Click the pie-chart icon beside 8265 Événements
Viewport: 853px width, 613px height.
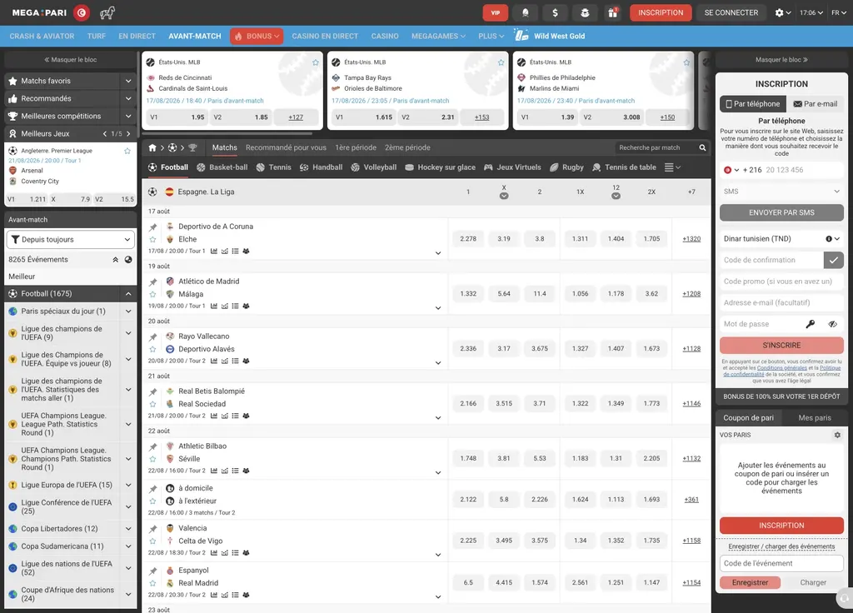(x=128, y=260)
